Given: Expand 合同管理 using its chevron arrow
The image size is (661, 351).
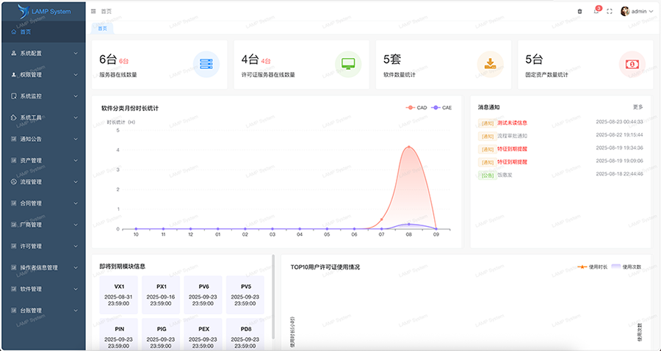Looking at the screenshot, I should pyautogui.click(x=76, y=203).
